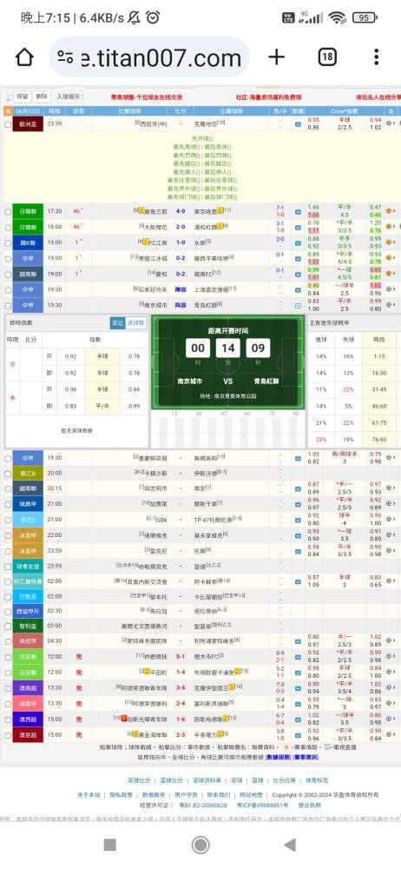Screen dimensions: 401x869
Task: Tick the checkbox for GBK match row
Action: (8, 520)
